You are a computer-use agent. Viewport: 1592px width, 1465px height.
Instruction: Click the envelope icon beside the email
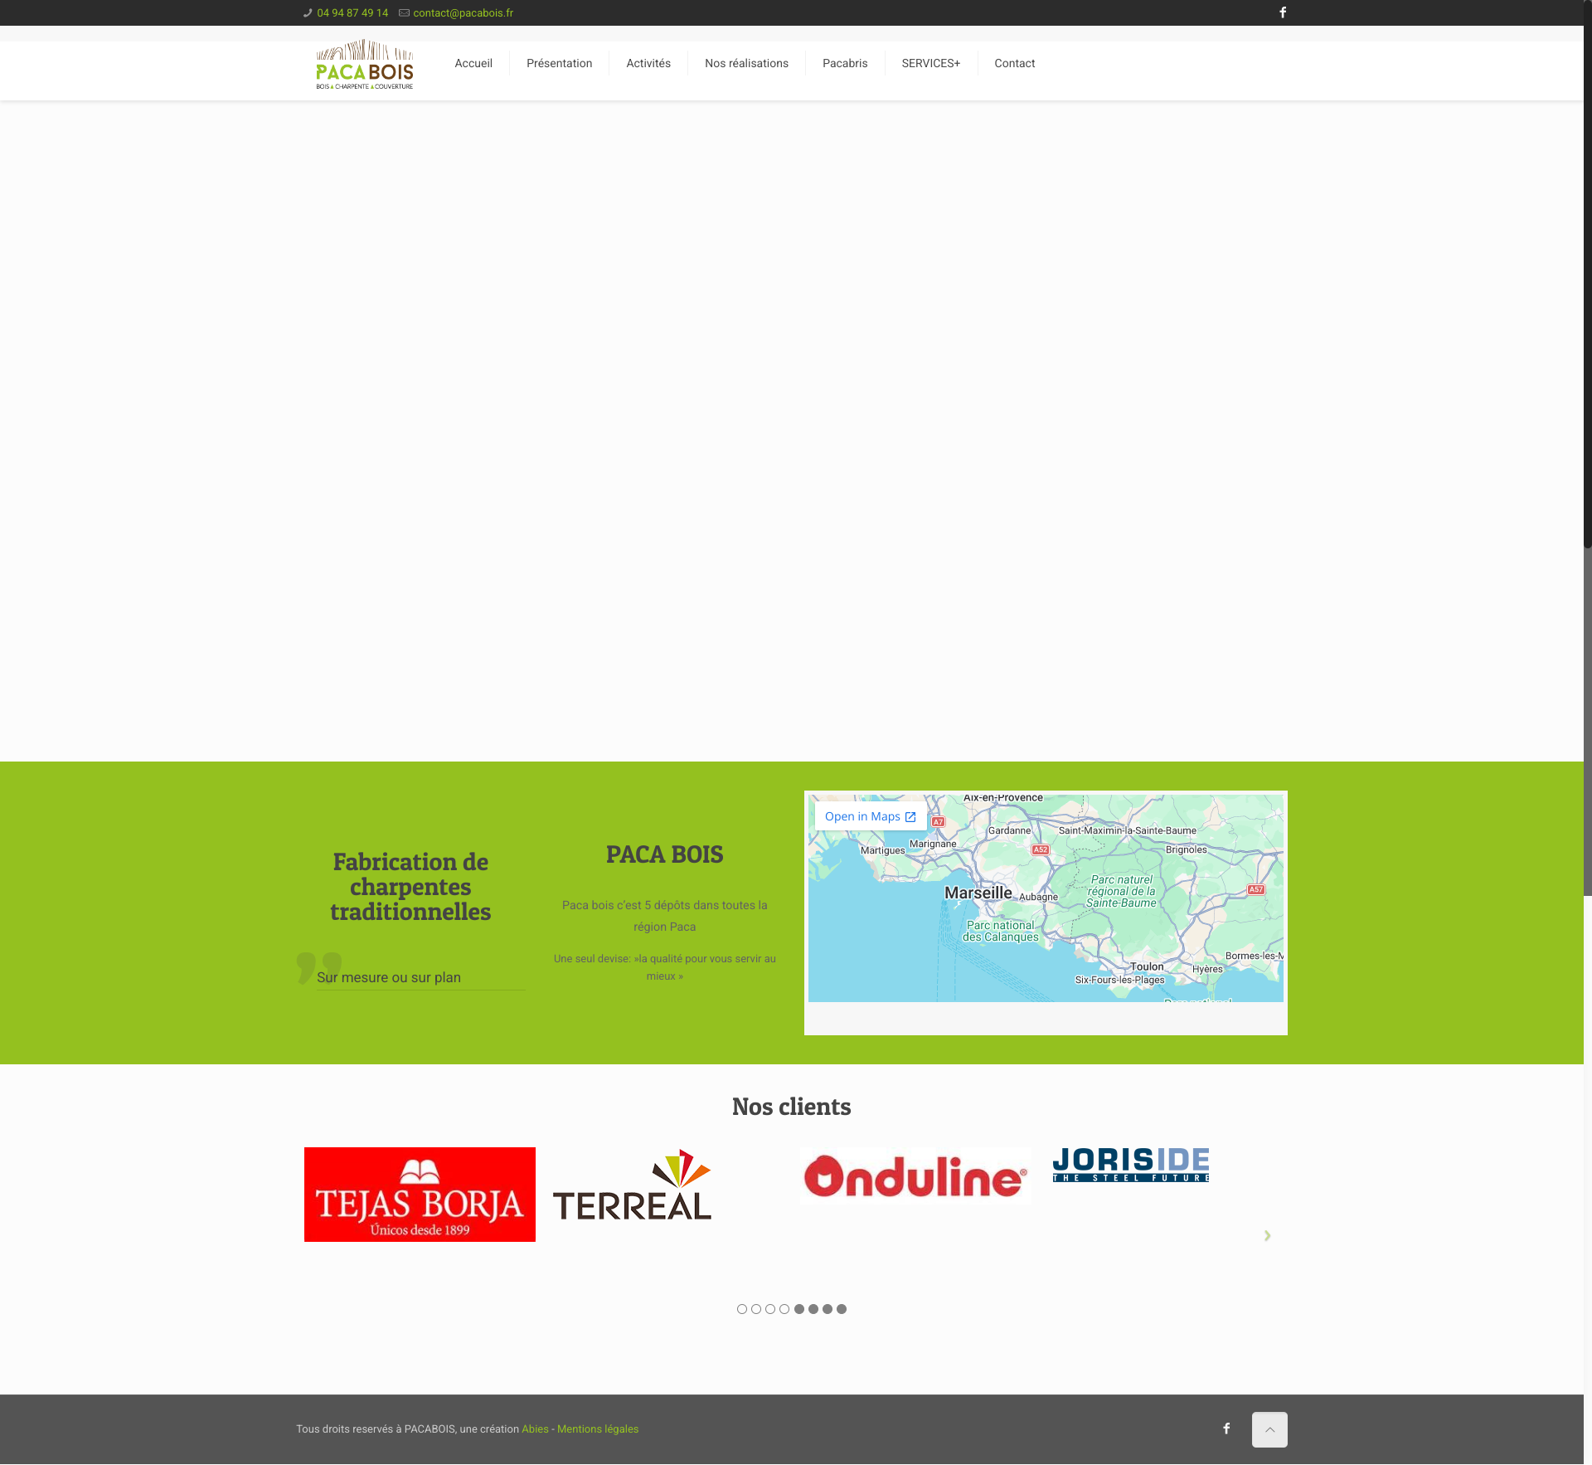(404, 12)
